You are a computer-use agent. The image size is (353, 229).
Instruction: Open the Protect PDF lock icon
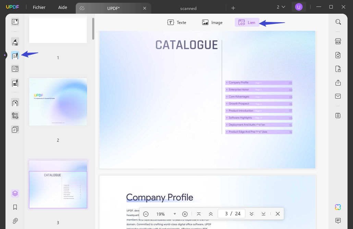[x=338, y=69]
